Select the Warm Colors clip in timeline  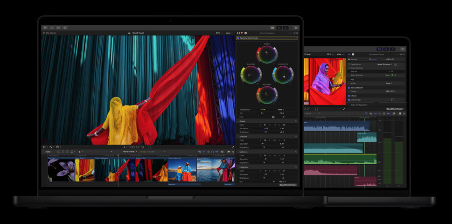85,170
